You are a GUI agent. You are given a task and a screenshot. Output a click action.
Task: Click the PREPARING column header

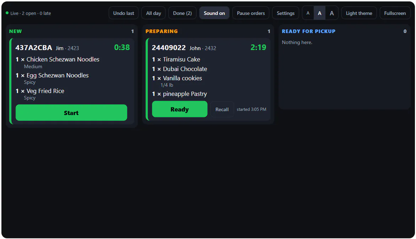162,31
